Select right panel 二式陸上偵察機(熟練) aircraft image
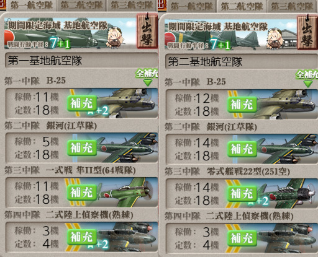Image resolution: width=318 pixels, height=257 pixels. tap(287, 238)
